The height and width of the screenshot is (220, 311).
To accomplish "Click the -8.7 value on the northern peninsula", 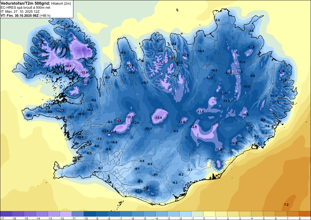I will pos(159,41).
